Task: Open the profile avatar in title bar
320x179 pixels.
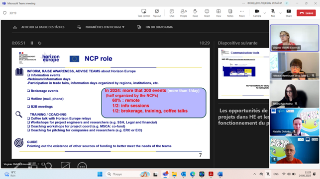Action: click(x=287, y=3)
